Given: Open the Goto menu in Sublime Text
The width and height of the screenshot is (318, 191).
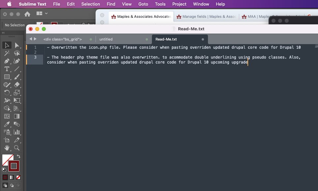Looking at the screenshot, I should pos(143,4).
